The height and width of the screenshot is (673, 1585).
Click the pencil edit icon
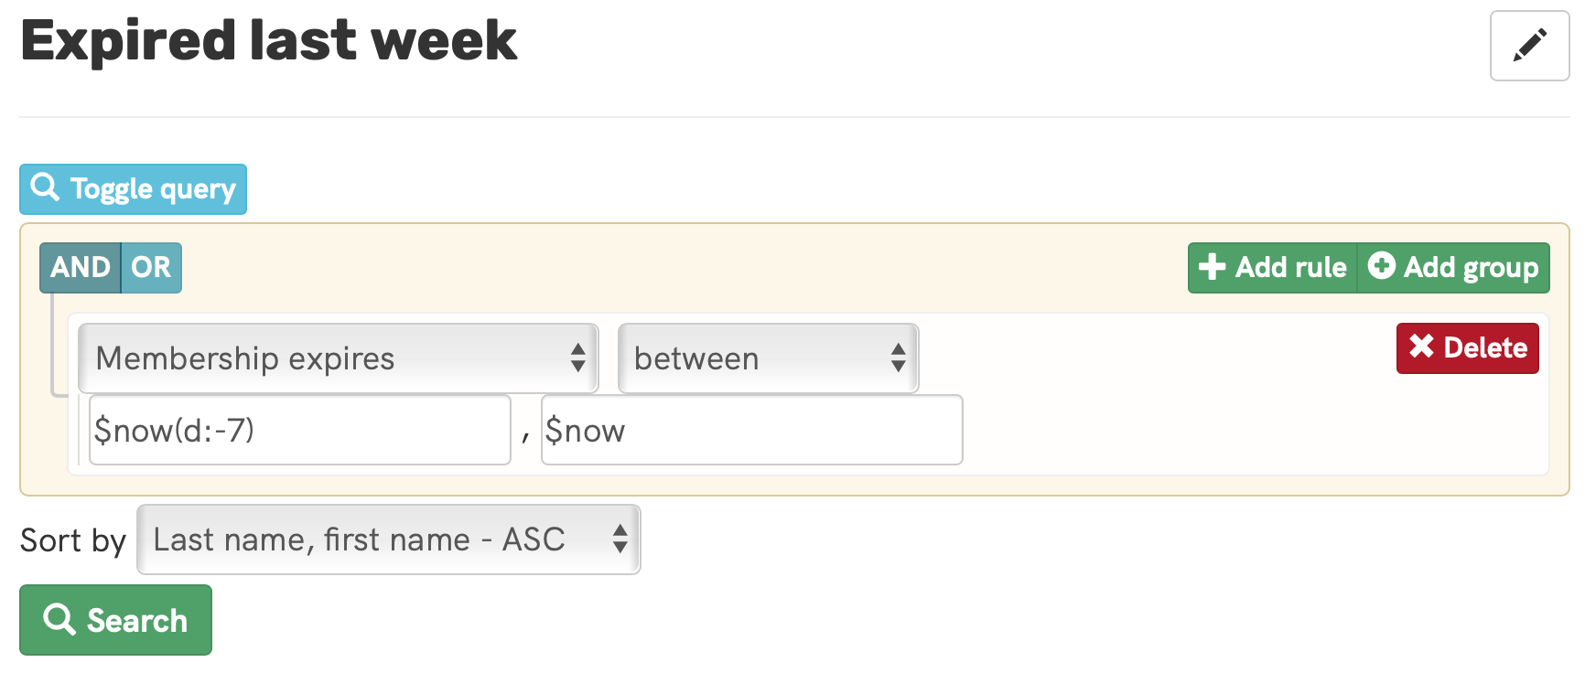coord(1529,46)
